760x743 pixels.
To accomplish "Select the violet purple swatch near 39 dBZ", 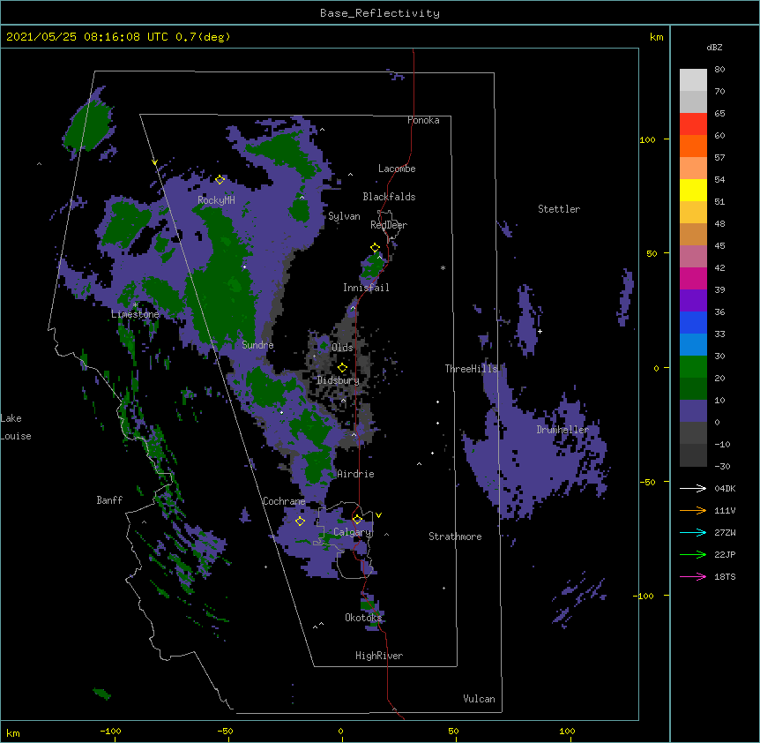I will point(693,301).
